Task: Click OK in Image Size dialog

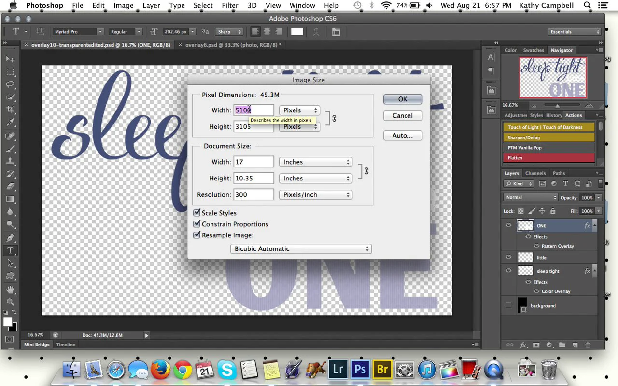Action: 403,99
